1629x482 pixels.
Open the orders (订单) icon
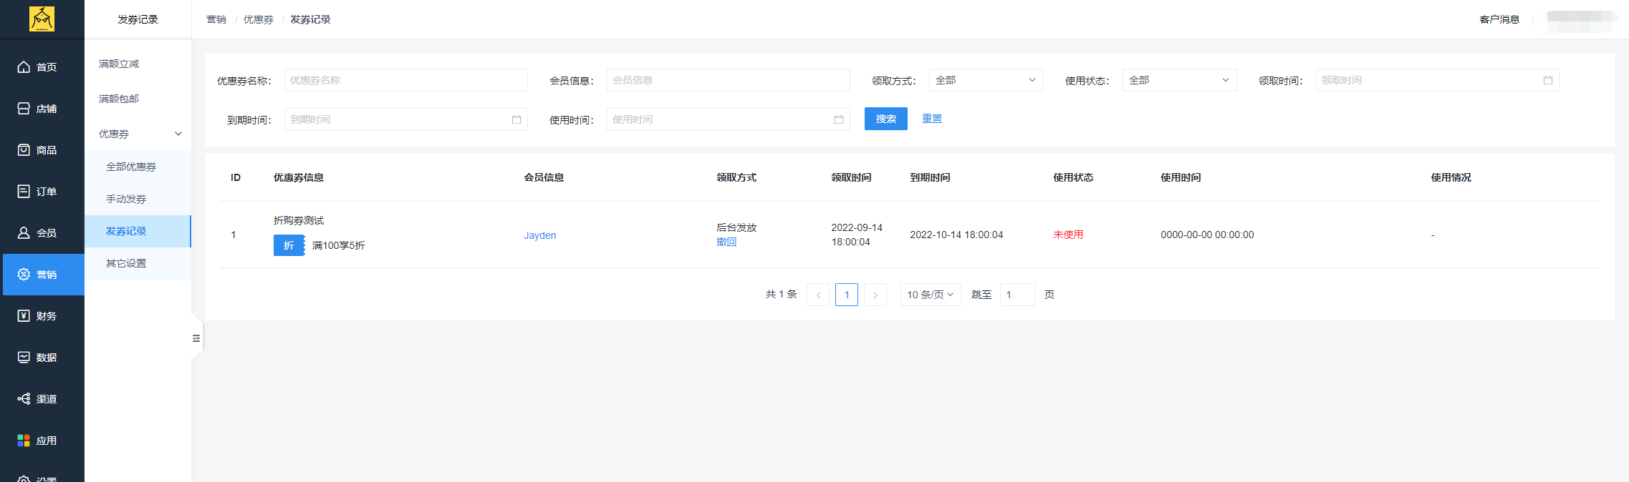pyautogui.click(x=24, y=192)
